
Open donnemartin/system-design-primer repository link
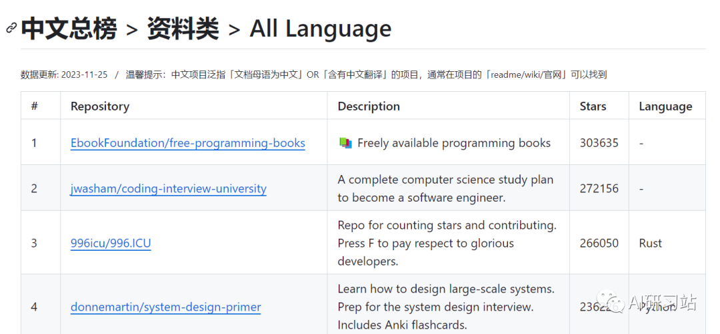pyautogui.click(x=166, y=307)
